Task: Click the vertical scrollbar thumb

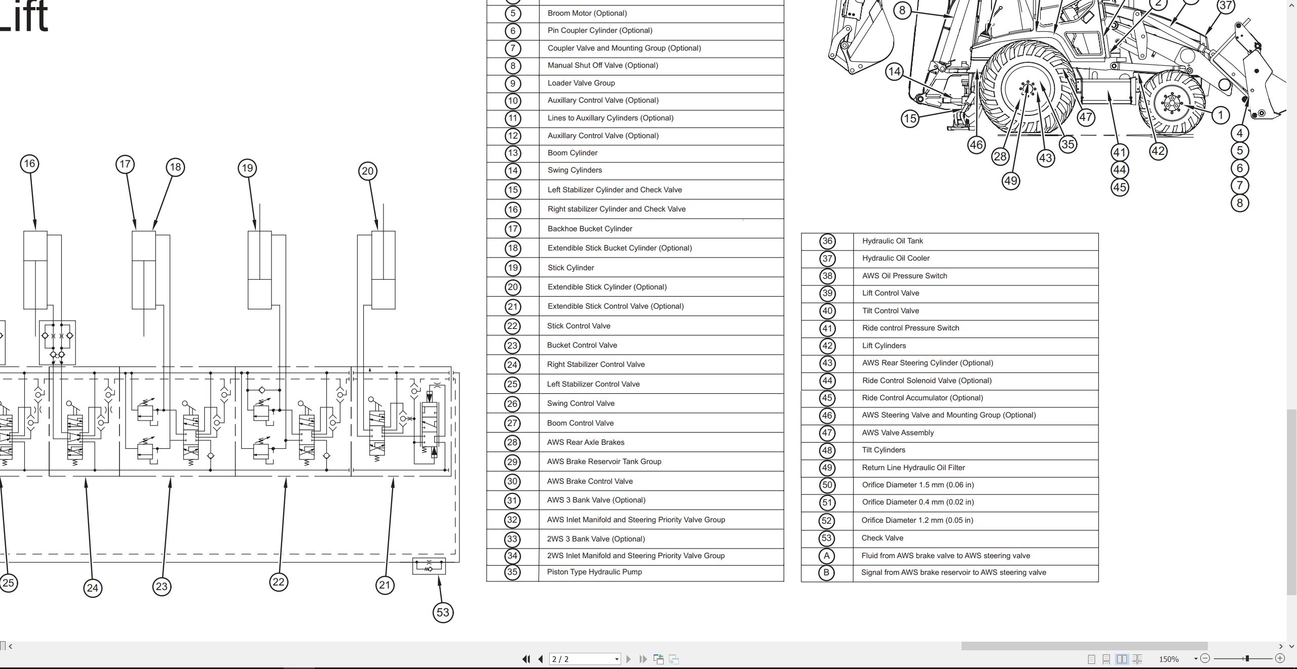Action: [1292, 502]
